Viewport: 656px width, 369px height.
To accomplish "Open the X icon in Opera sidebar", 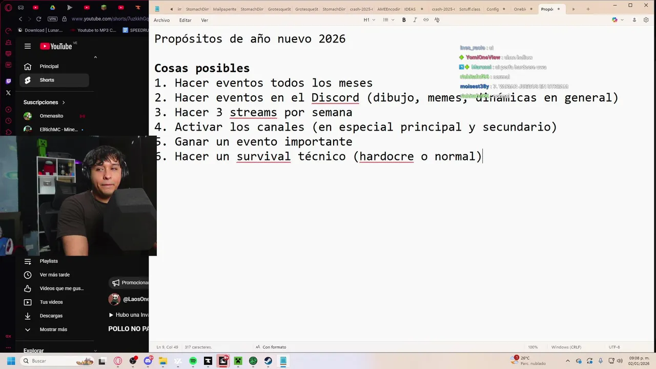I will [8, 93].
